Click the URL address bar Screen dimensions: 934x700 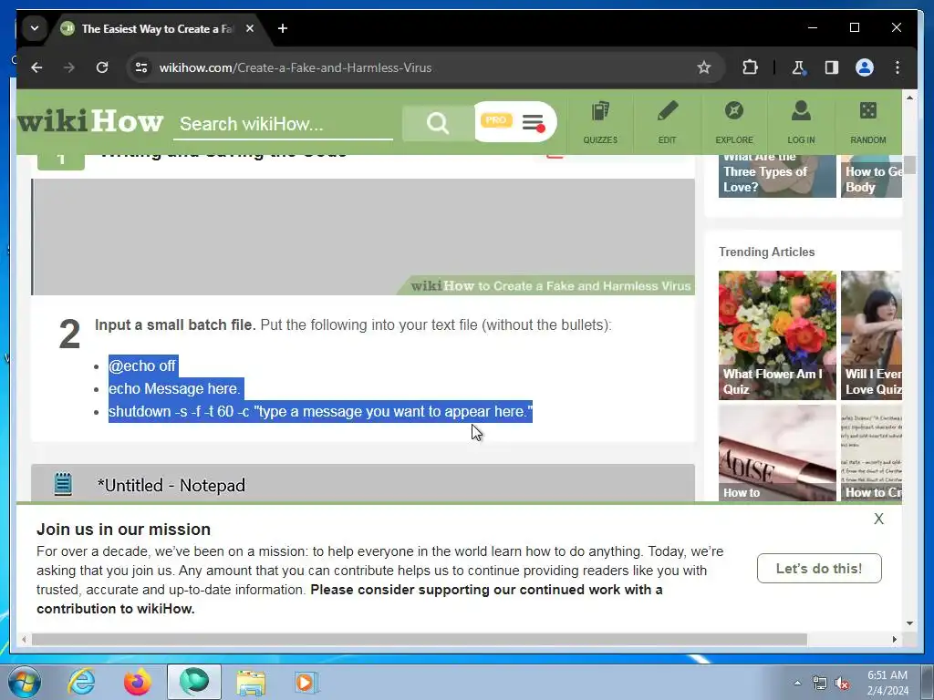(x=417, y=67)
